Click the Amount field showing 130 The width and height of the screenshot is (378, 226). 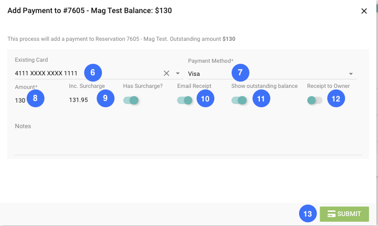click(x=21, y=100)
